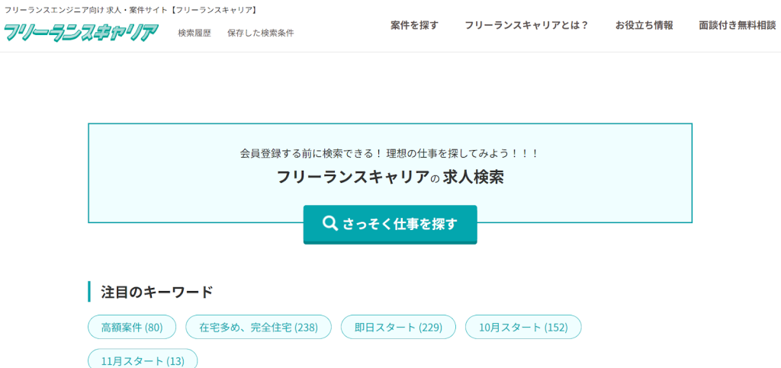This screenshot has height=368, width=781.
Task: Click the magnifying glass search icon
Action: click(329, 223)
